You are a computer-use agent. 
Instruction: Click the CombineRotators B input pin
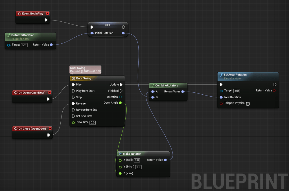[x=153, y=97]
